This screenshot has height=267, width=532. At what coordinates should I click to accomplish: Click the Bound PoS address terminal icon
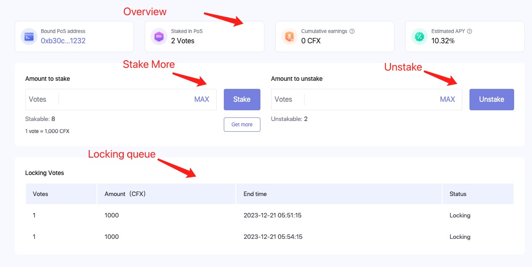29,37
